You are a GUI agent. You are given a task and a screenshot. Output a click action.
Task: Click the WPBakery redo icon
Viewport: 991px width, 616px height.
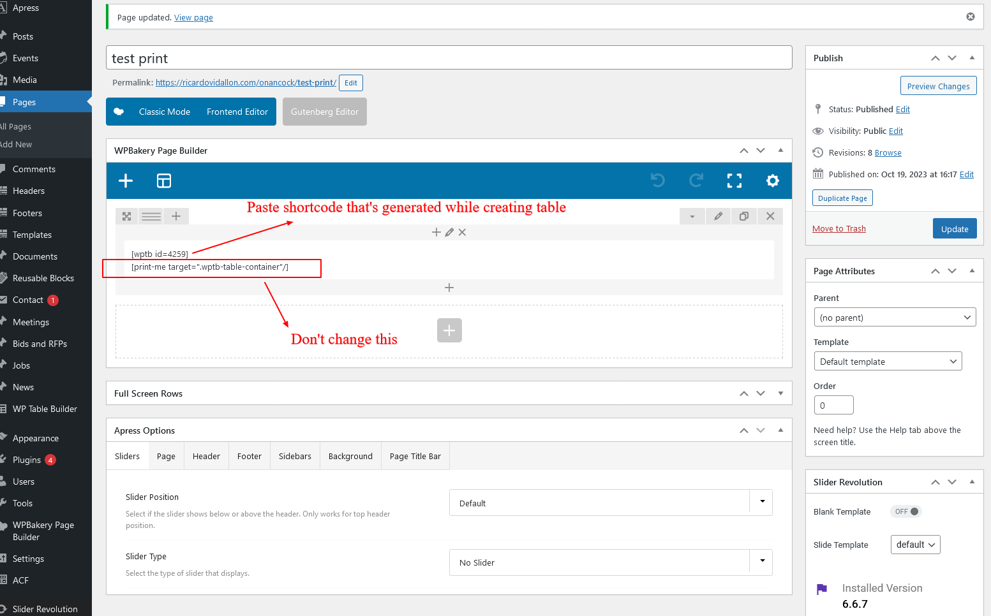(x=696, y=181)
